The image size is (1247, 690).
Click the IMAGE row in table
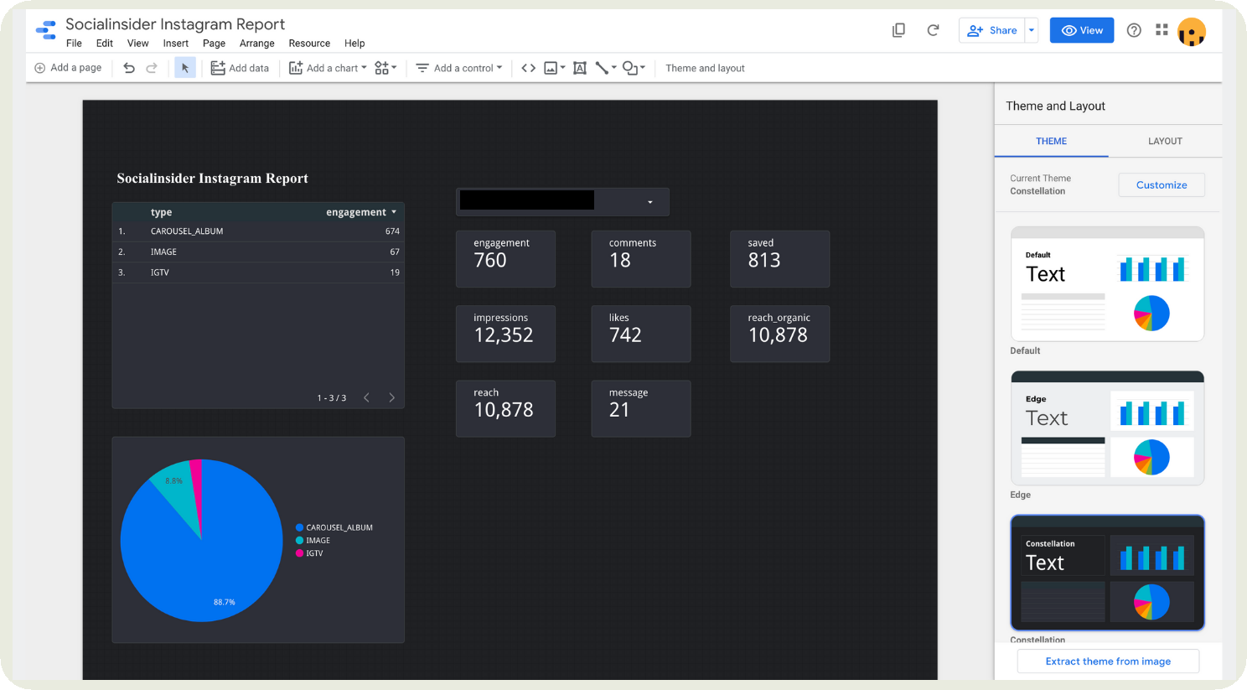(258, 252)
